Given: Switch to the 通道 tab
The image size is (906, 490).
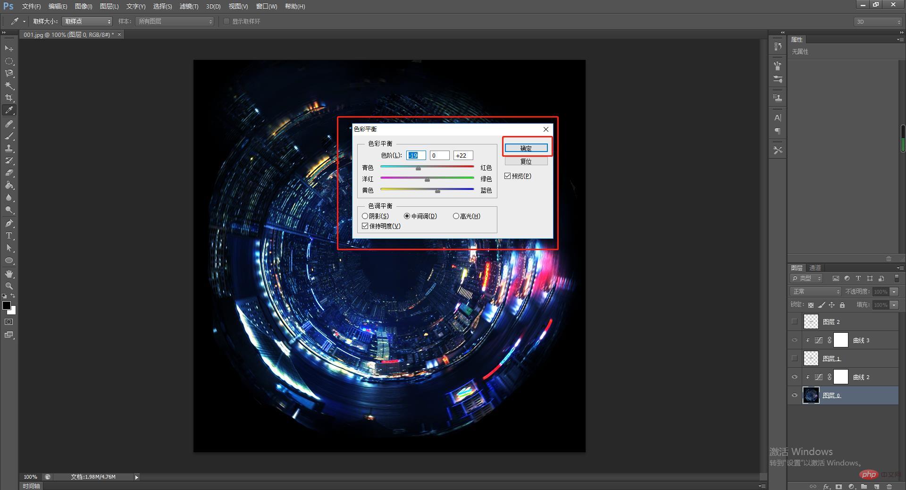Looking at the screenshot, I should (x=815, y=268).
